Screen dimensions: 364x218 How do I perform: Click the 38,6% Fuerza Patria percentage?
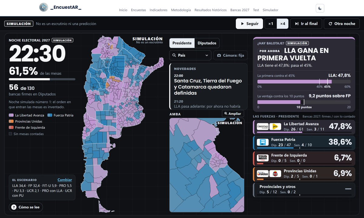pyautogui.click(x=340, y=142)
